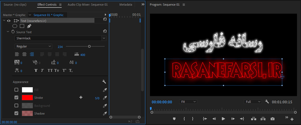Go to In point
Image resolution: width=301 pixels, height=125 pixels.
click(205, 119)
